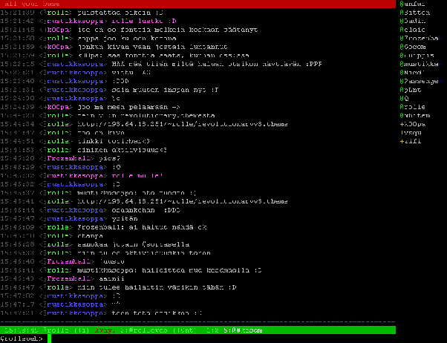Click in the message input prompt line
Image resolution: width=447 pixels, height=343 pixels.
coord(198,339)
